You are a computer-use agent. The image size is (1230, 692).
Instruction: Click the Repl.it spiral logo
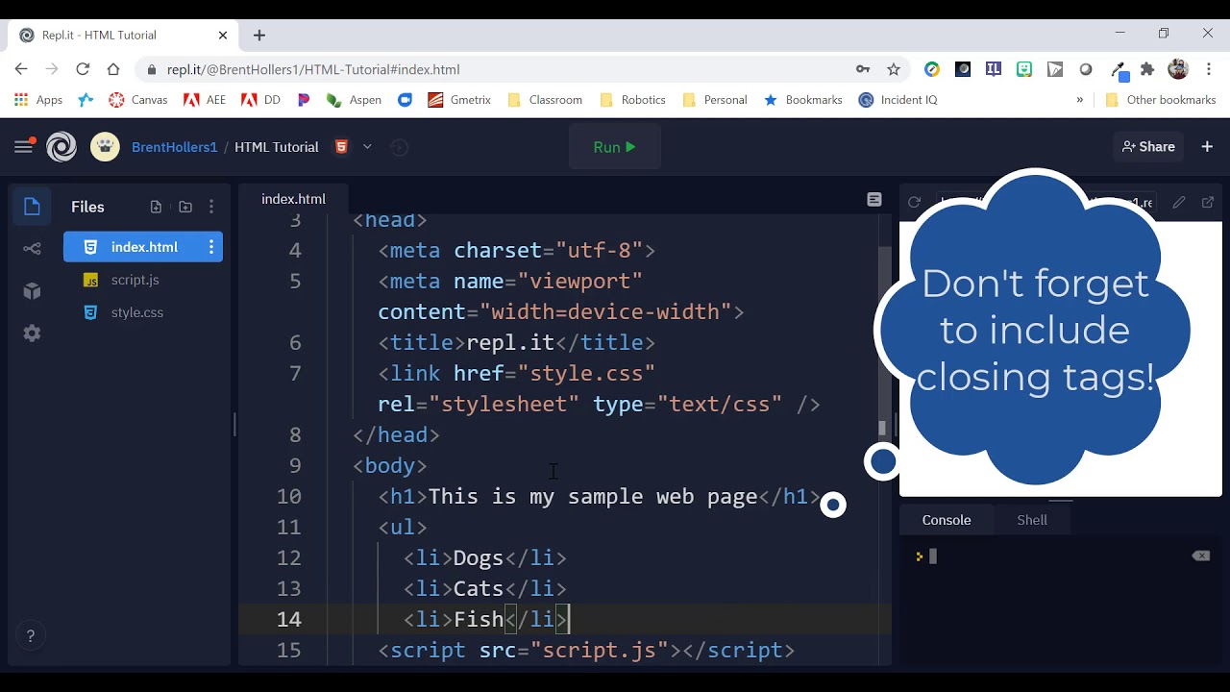click(61, 147)
